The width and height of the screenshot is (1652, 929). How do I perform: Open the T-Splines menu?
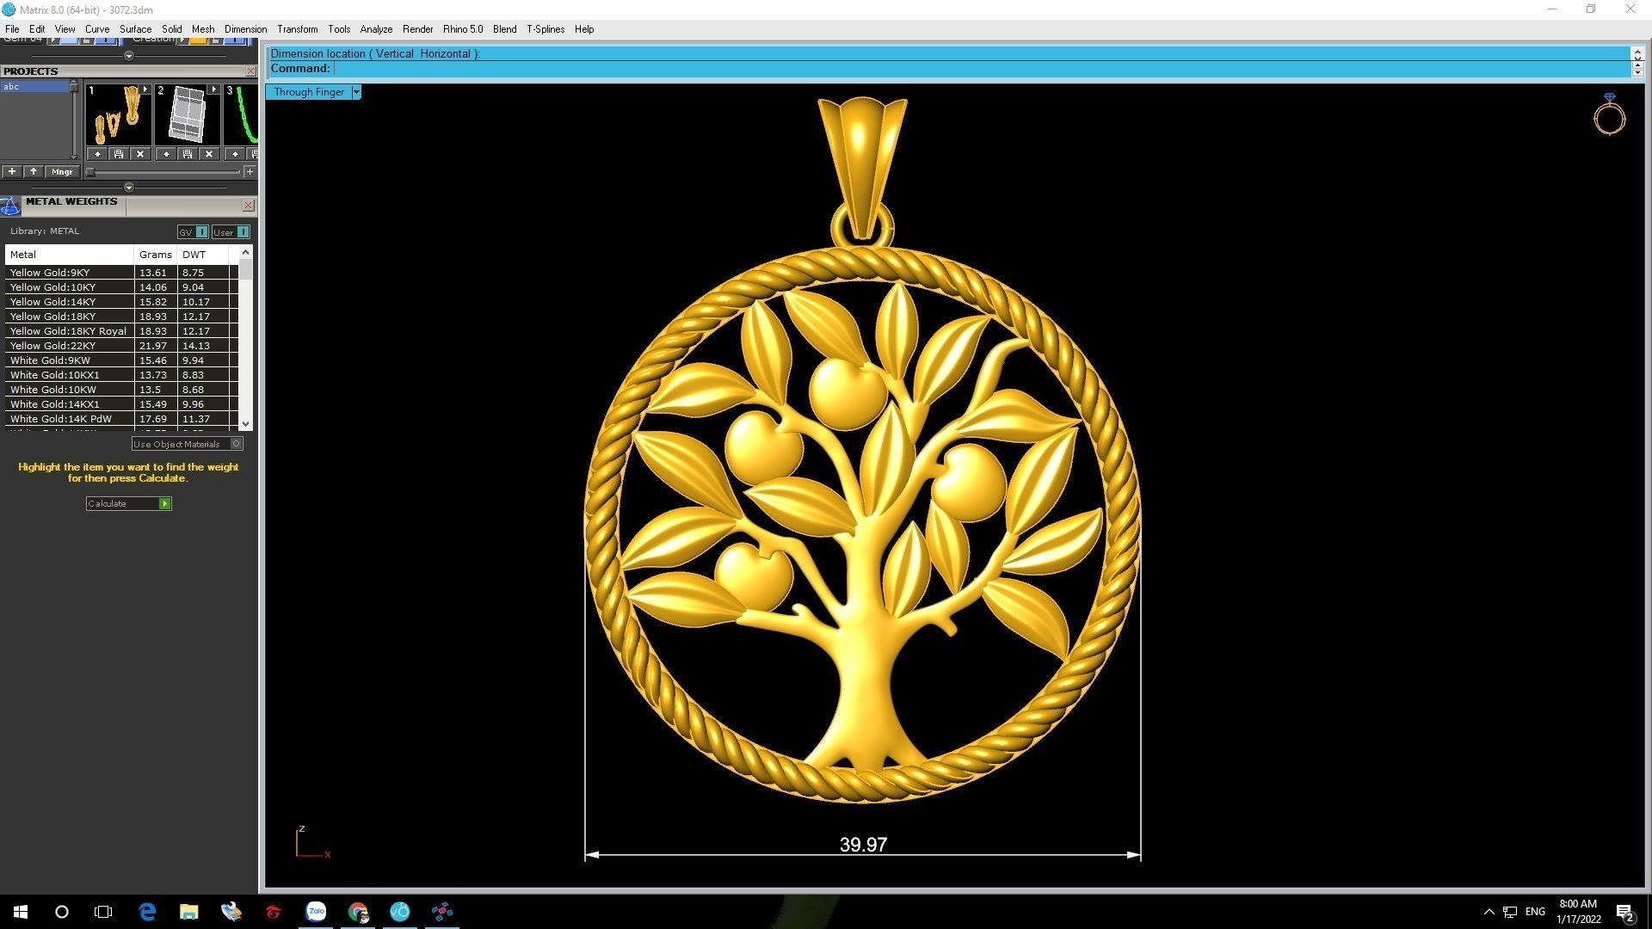pyautogui.click(x=546, y=29)
